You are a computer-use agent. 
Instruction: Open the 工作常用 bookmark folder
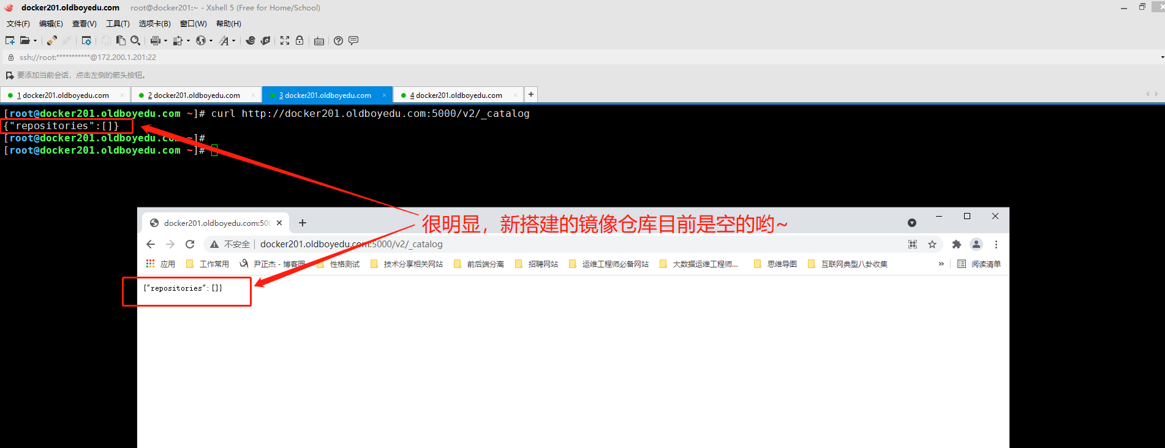click(x=207, y=264)
